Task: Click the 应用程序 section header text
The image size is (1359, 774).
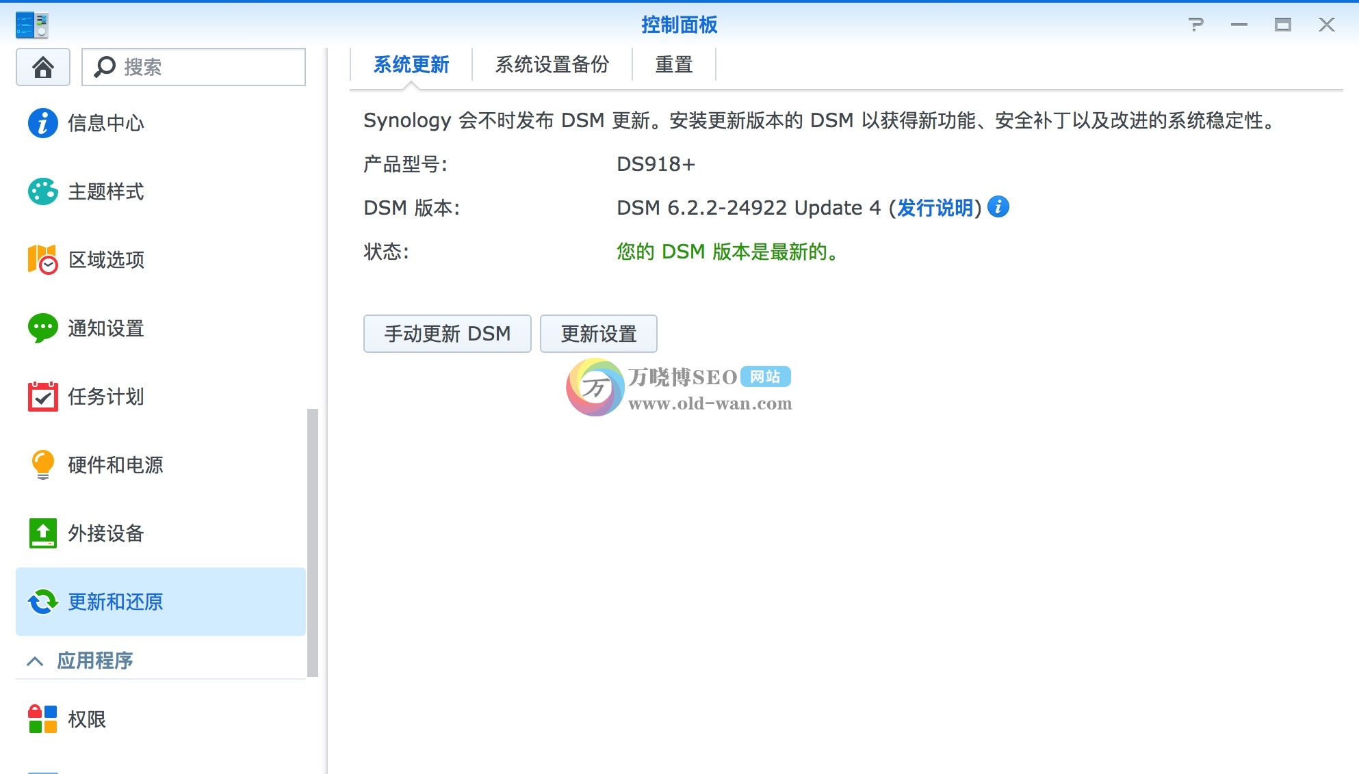Action: [95, 661]
